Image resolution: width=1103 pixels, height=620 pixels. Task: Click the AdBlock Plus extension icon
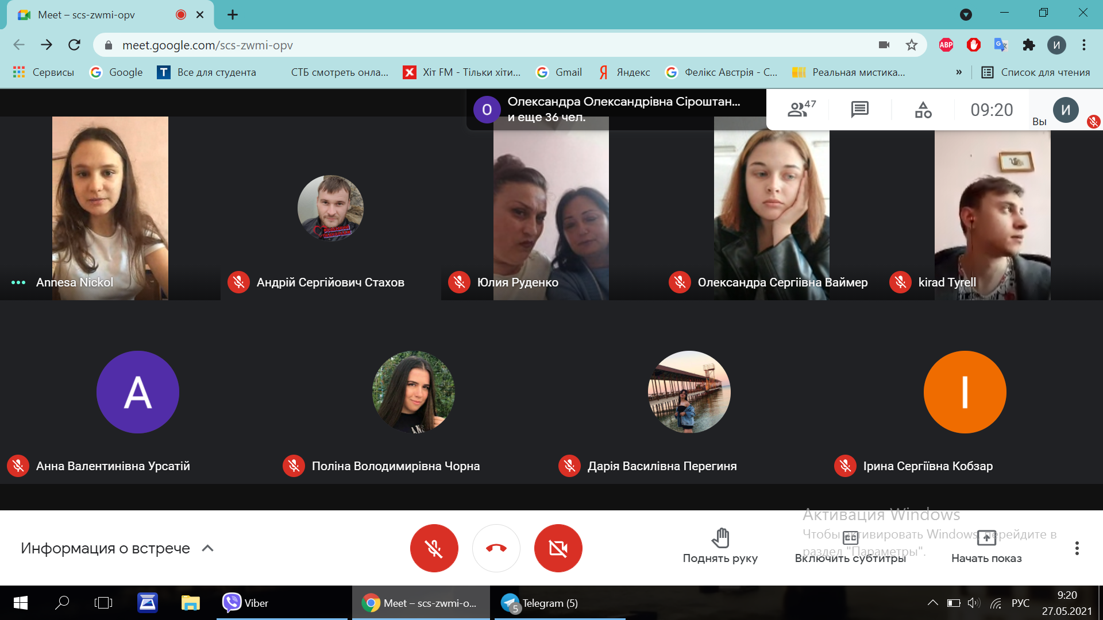(946, 45)
